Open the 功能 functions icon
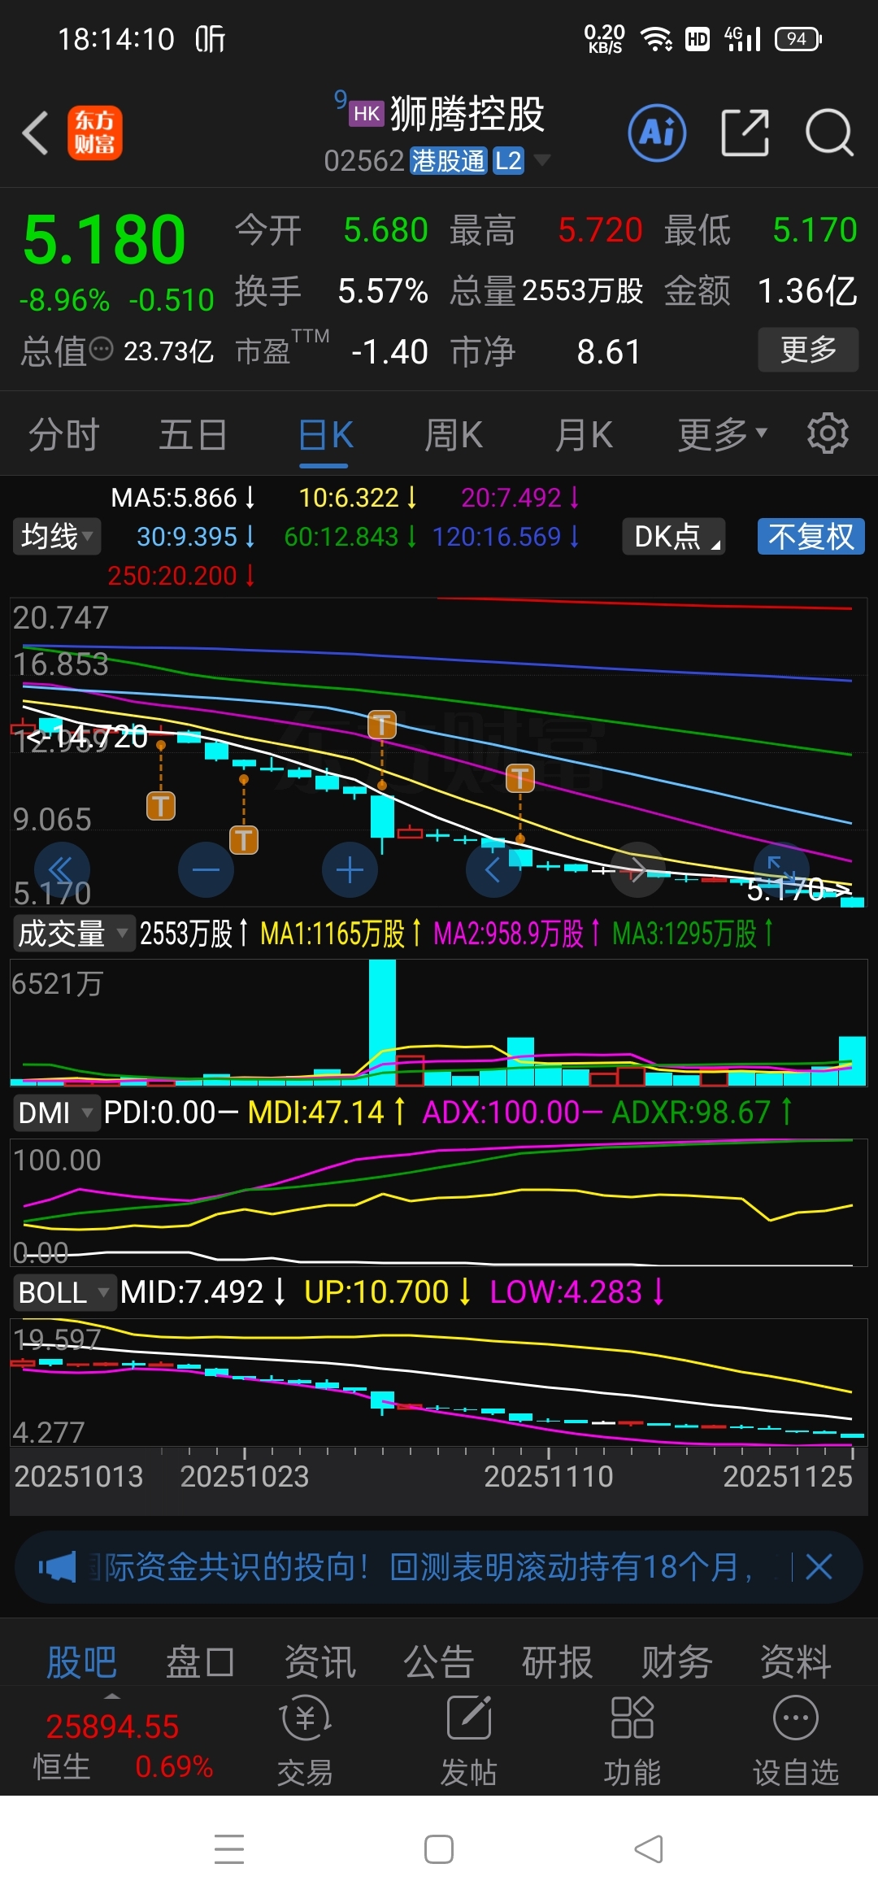The image size is (878, 1903). click(632, 1740)
